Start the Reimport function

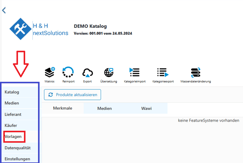point(69,73)
